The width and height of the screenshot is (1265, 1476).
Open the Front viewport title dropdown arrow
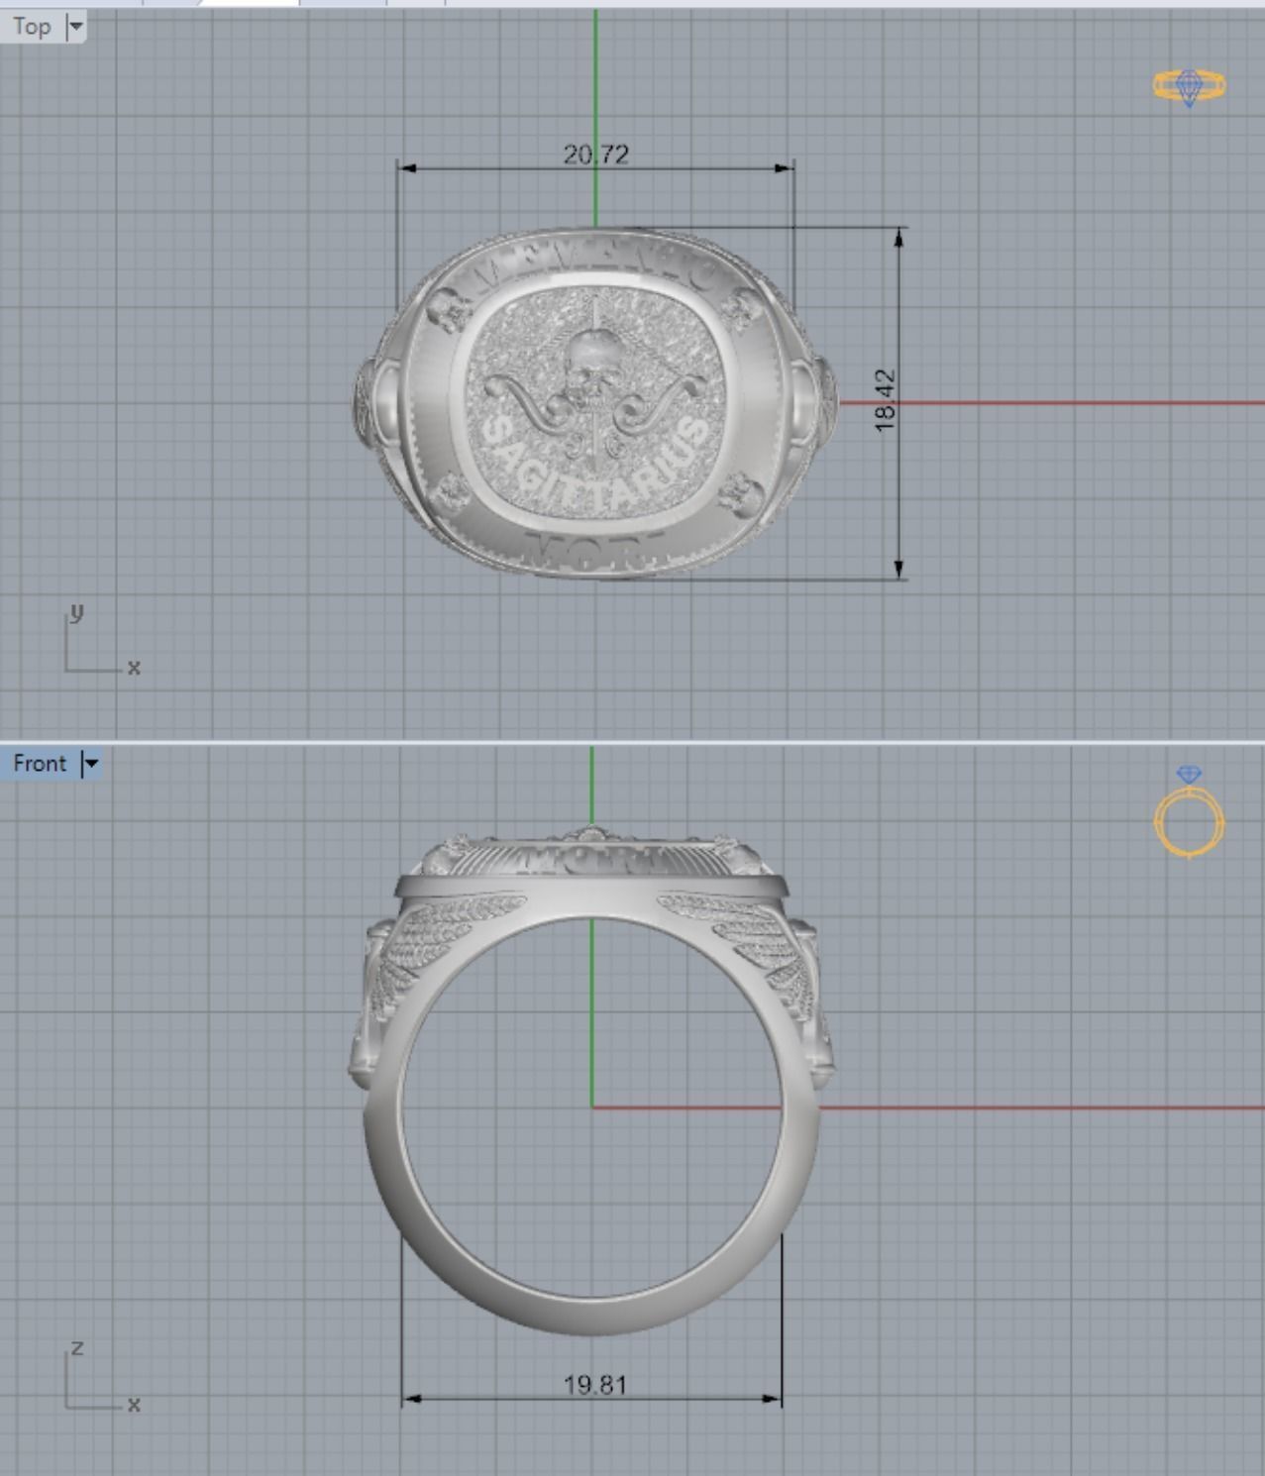pos(90,764)
